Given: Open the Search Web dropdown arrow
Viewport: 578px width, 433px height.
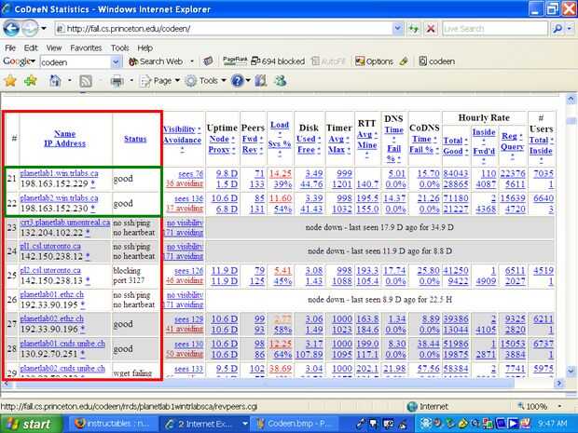Looking at the screenshot, I should 192,61.
